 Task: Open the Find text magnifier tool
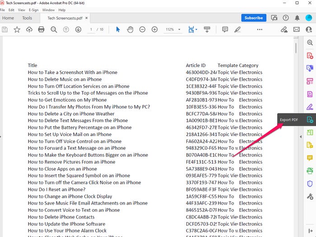(54, 30)
